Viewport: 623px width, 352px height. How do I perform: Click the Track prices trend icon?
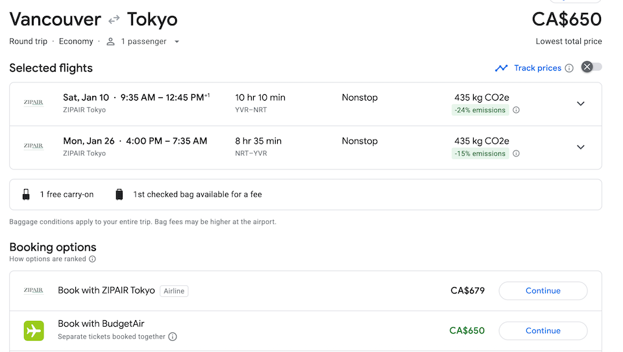pos(501,68)
